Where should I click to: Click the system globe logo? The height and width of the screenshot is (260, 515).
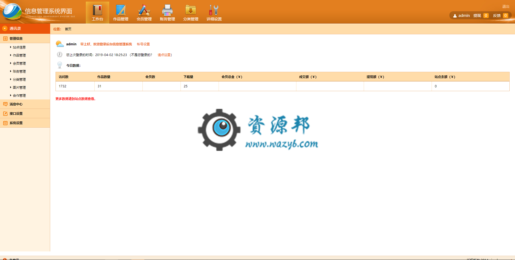[x=12, y=12]
